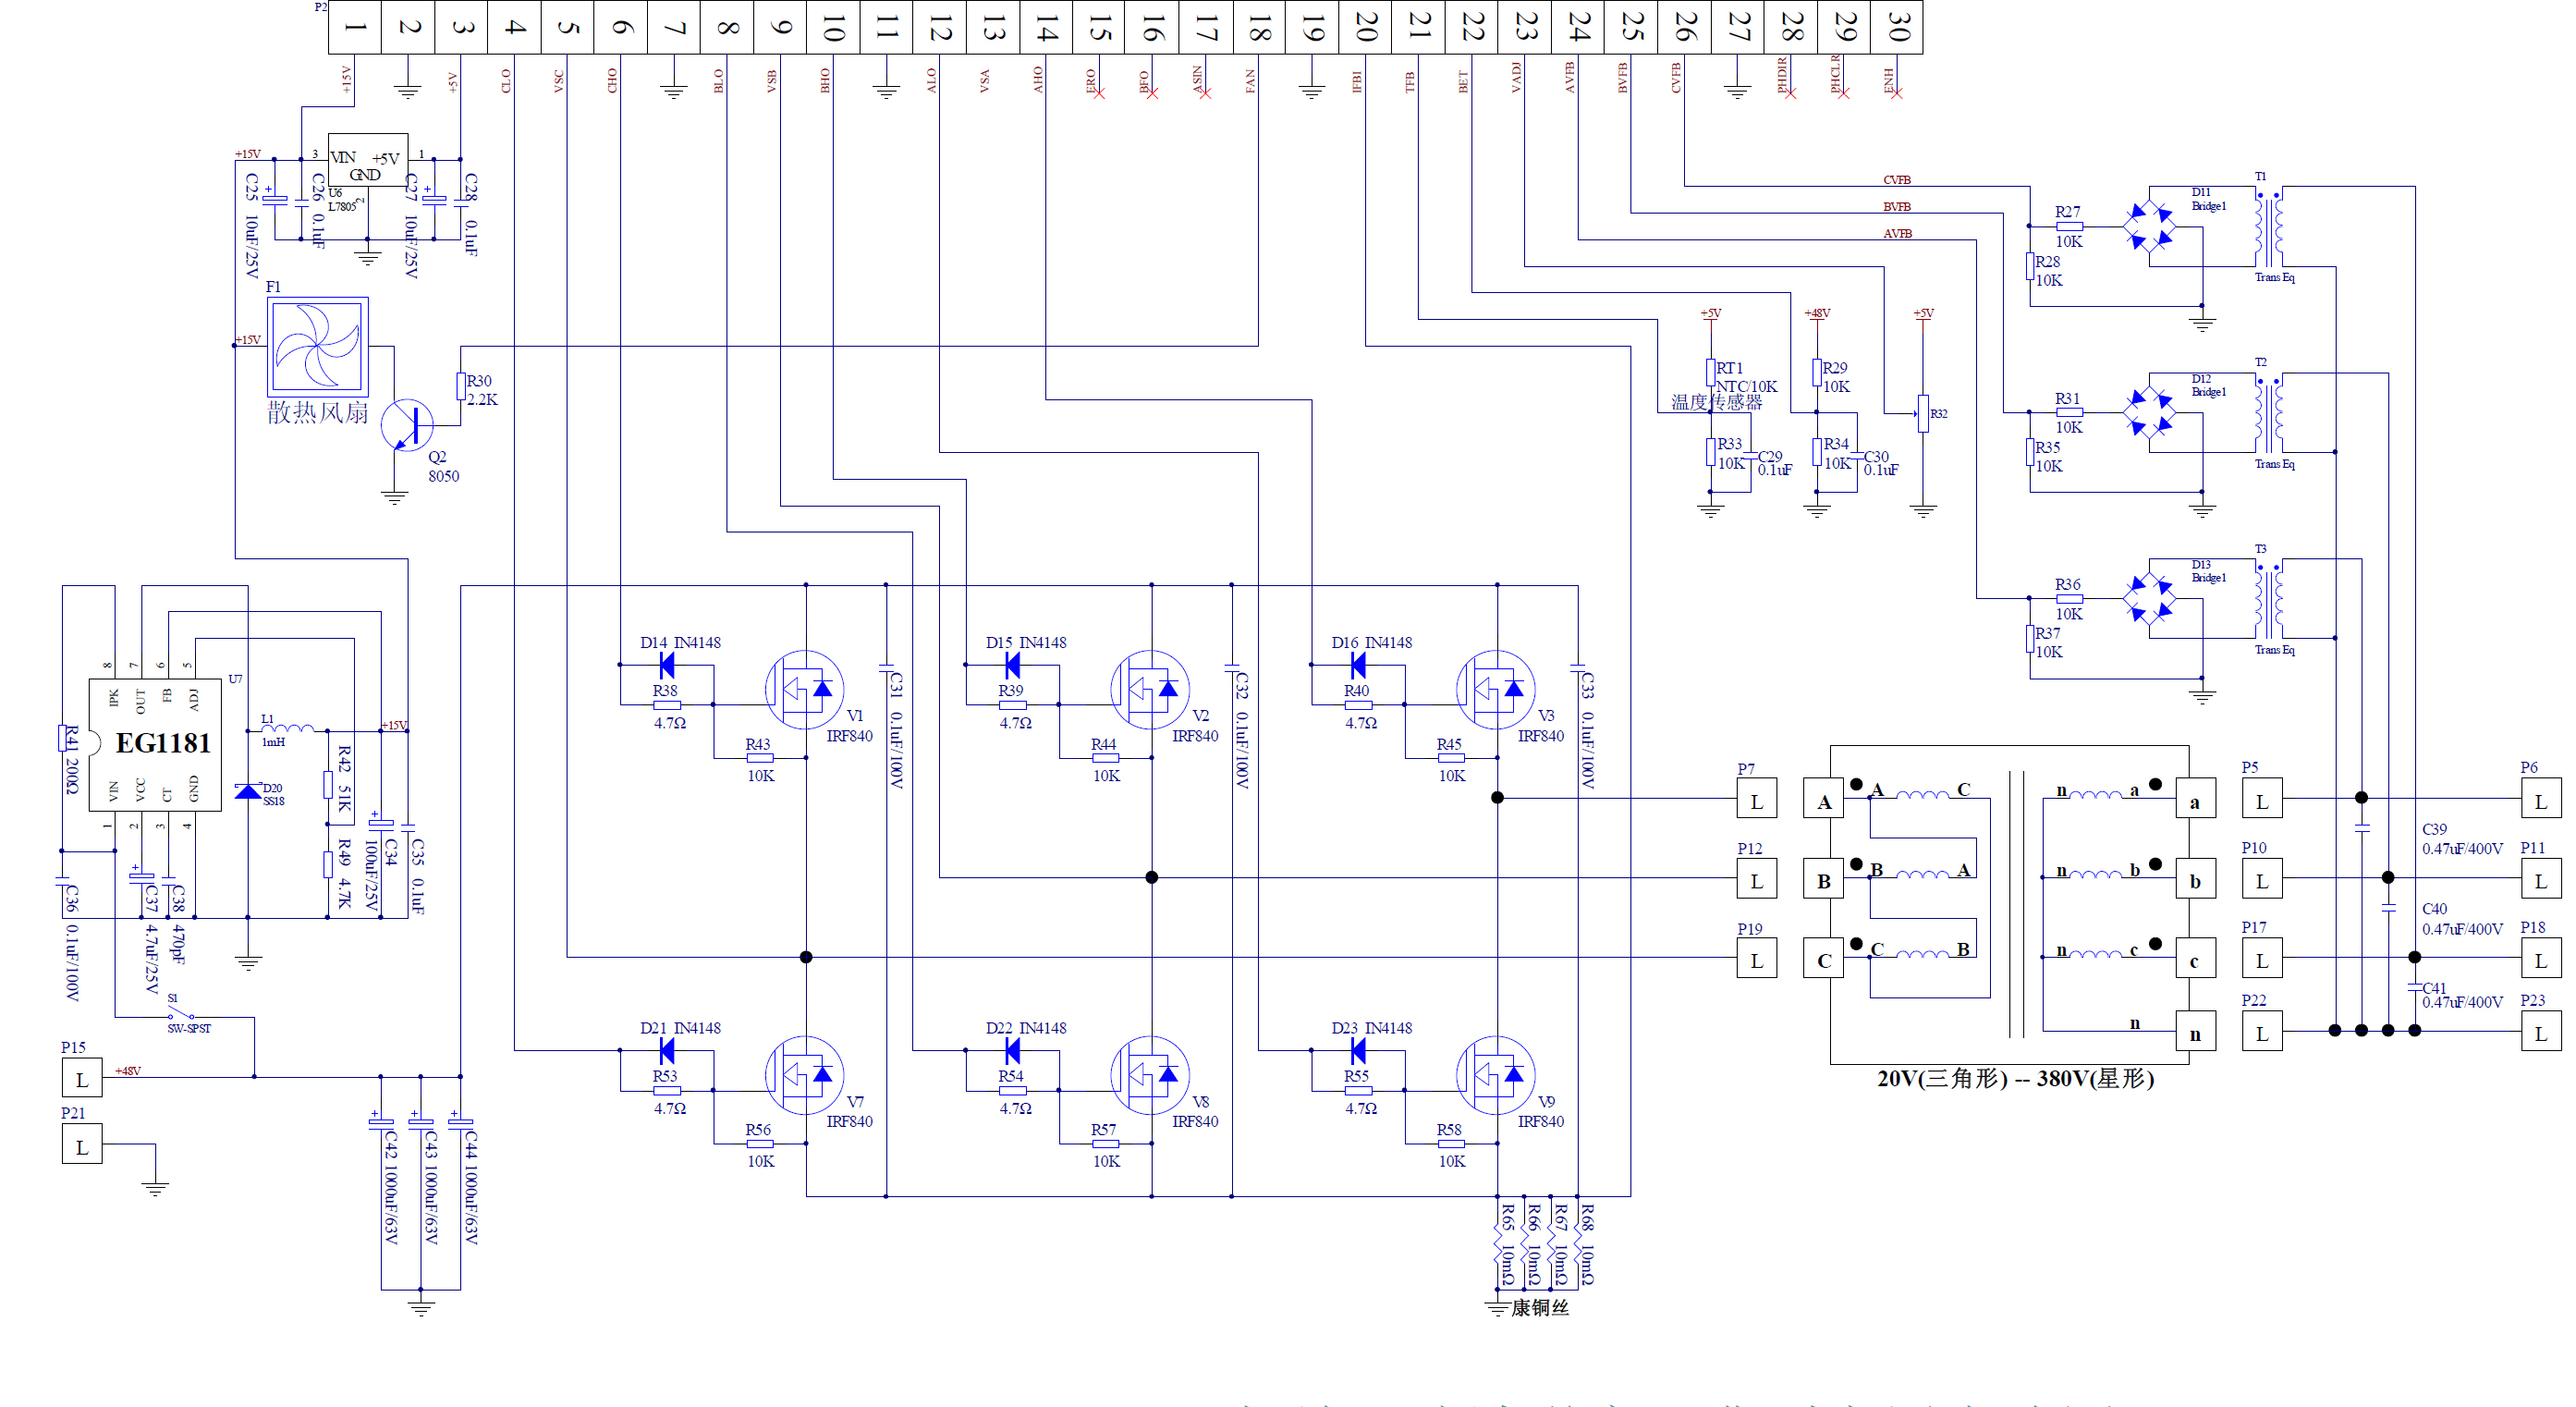Select the RT1 NTC thermistor symbol
Screen dimensions: 2576x1407
(x=1711, y=372)
